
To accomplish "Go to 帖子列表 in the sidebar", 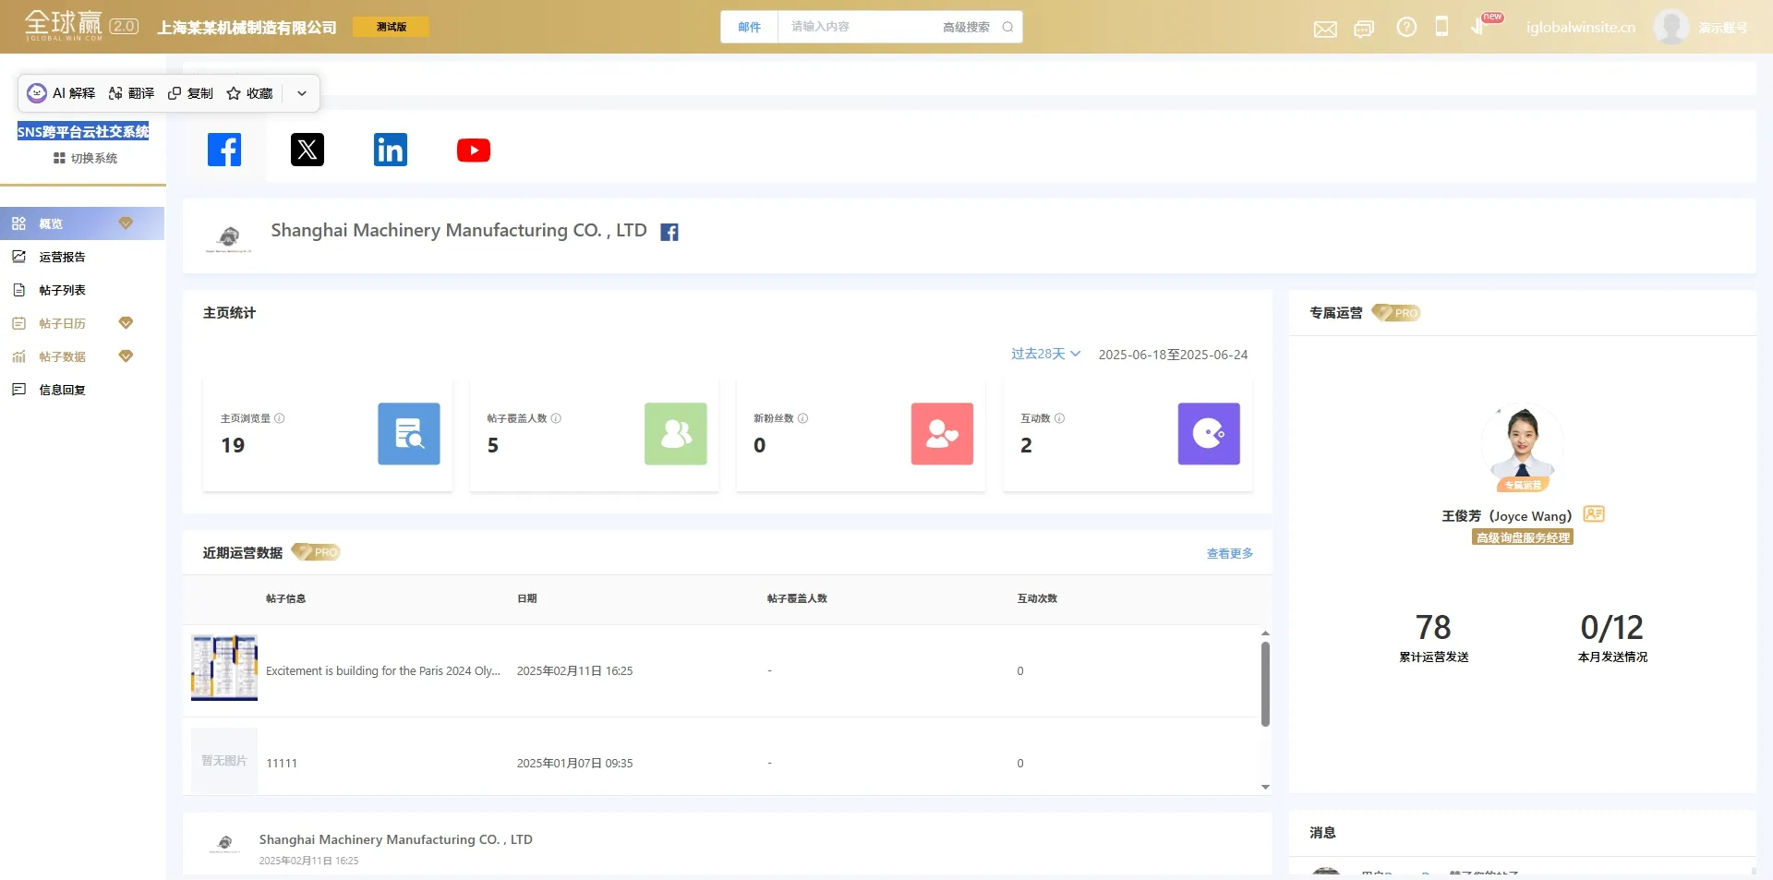I will [x=62, y=290].
